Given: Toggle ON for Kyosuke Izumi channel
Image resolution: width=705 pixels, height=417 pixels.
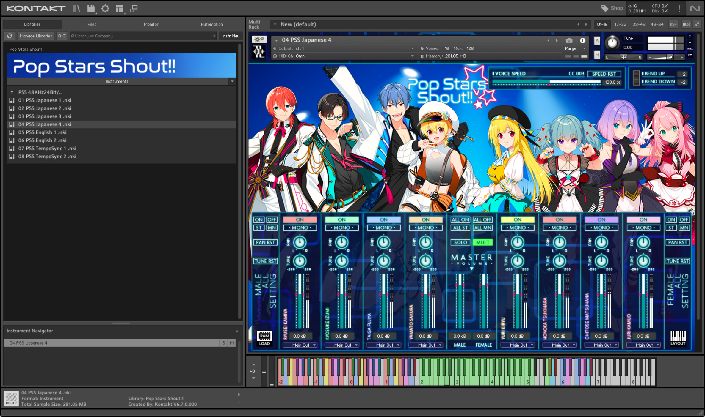Looking at the screenshot, I should pyautogui.click(x=342, y=219).
